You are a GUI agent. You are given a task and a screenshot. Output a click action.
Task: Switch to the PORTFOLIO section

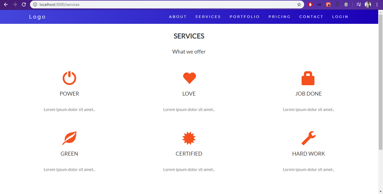pyautogui.click(x=244, y=17)
